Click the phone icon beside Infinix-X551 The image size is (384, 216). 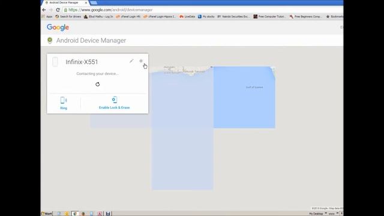(55, 62)
